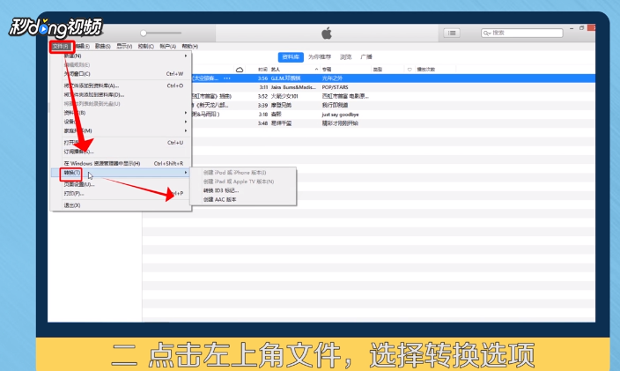620x371 pixels.
Task: Click the Jaira Burns&Madis... artist cell
Action: tap(293, 87)
